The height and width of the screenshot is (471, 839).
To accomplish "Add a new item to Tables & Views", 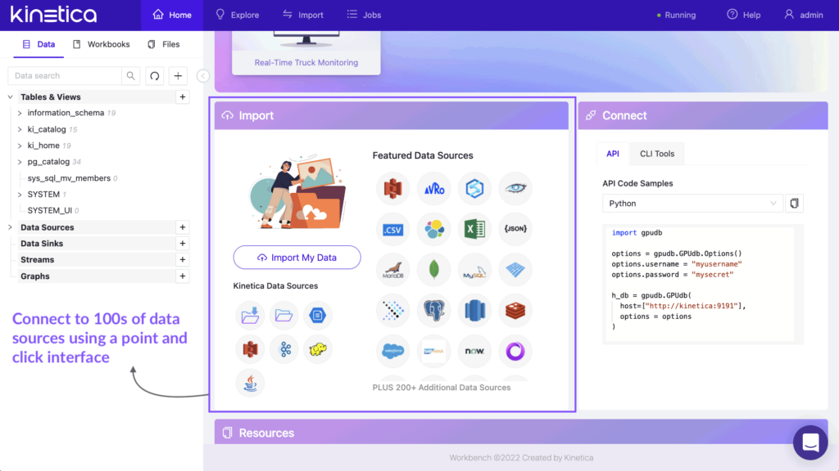I will tap(183, 97).
